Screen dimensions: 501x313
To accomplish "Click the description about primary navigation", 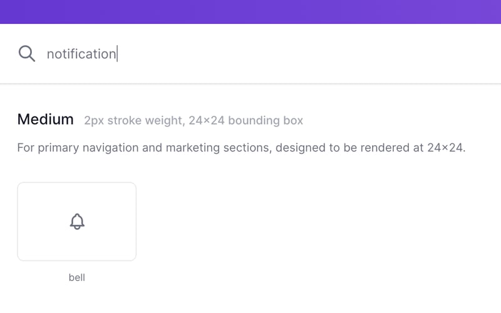I will pos(241,148).
